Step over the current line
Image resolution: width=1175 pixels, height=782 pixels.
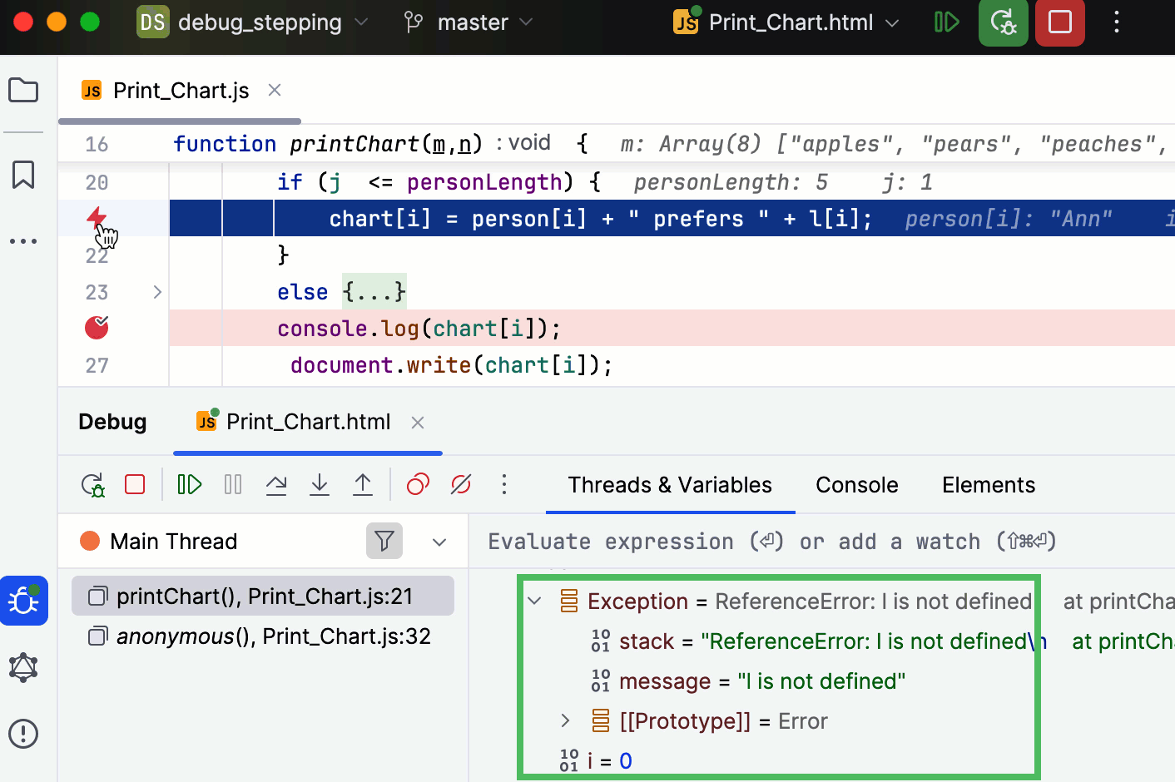tap(276, 485)
